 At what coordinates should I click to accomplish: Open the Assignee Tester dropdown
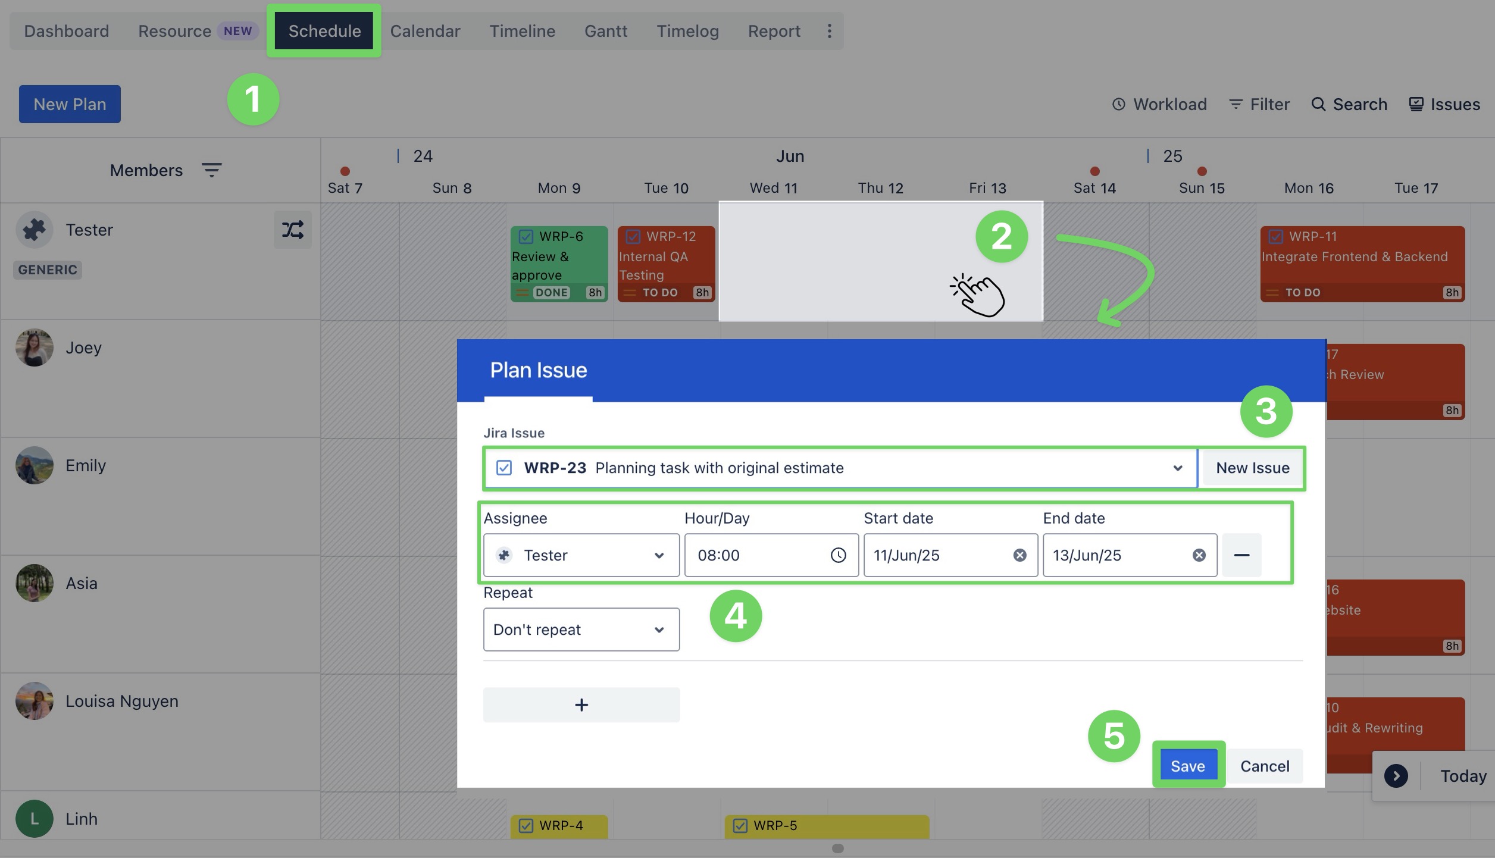pyautogui.click(x=659, y=555)
